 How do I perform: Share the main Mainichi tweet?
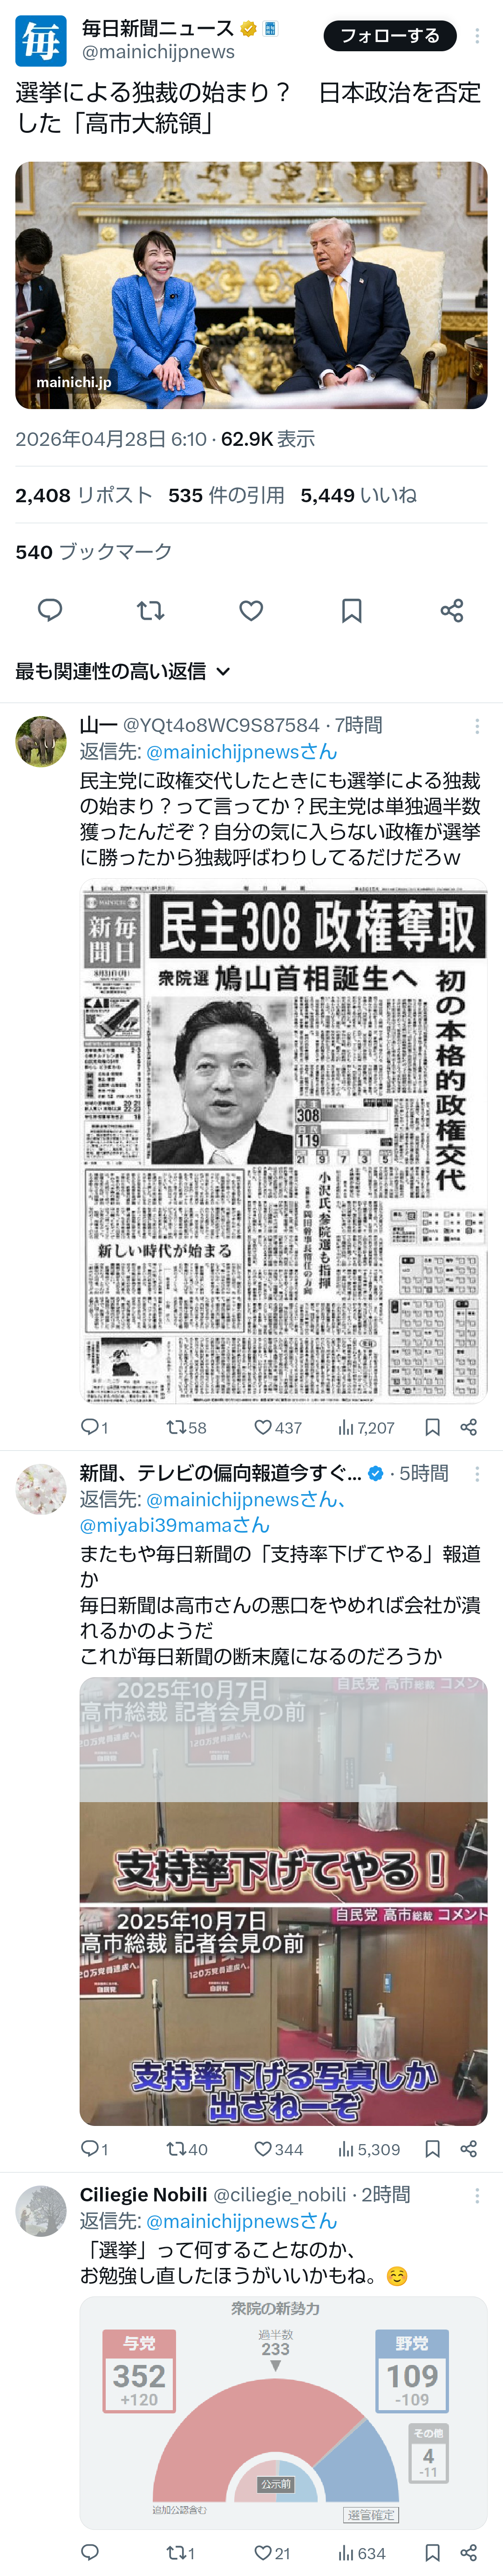[x=452, y=610]
